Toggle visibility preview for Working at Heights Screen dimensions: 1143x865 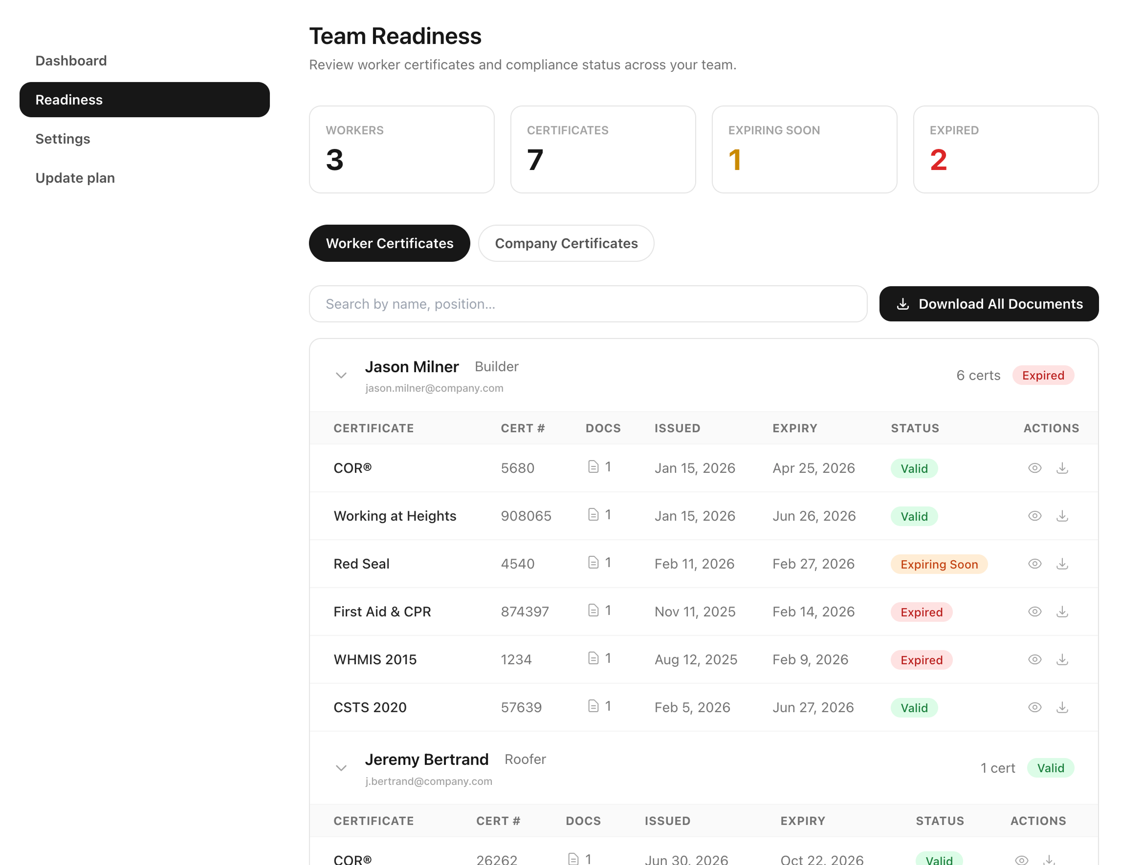coord(1035,516)
